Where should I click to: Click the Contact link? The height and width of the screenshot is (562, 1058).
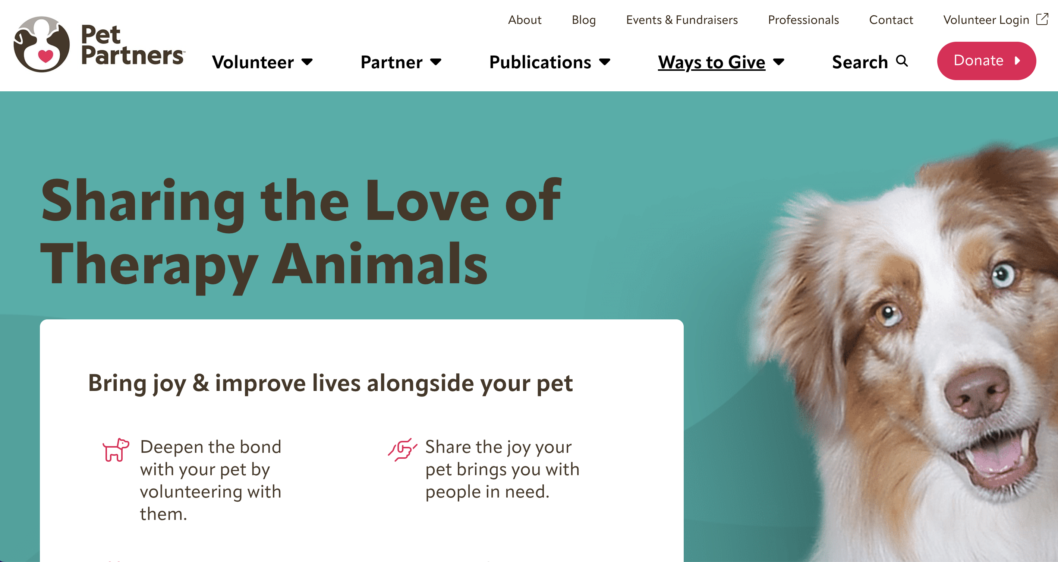pos(891,20)
